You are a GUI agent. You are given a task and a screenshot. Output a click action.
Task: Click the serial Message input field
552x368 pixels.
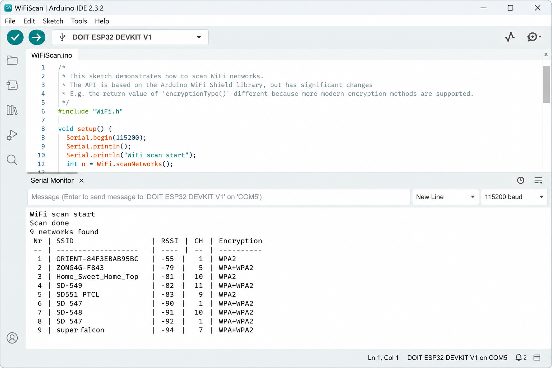point(219,197)
